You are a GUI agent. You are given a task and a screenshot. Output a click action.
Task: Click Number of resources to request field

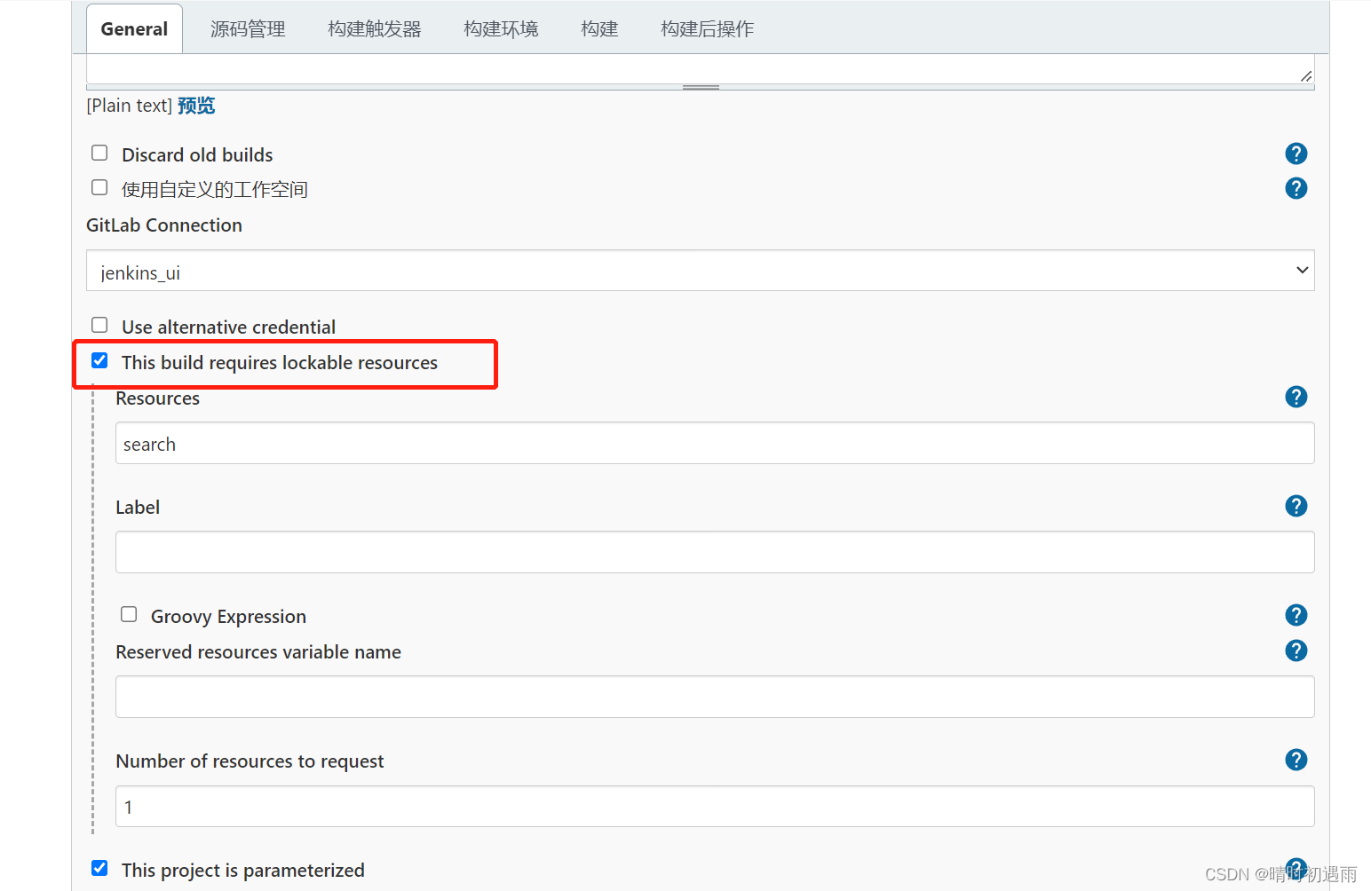[715, 806]
